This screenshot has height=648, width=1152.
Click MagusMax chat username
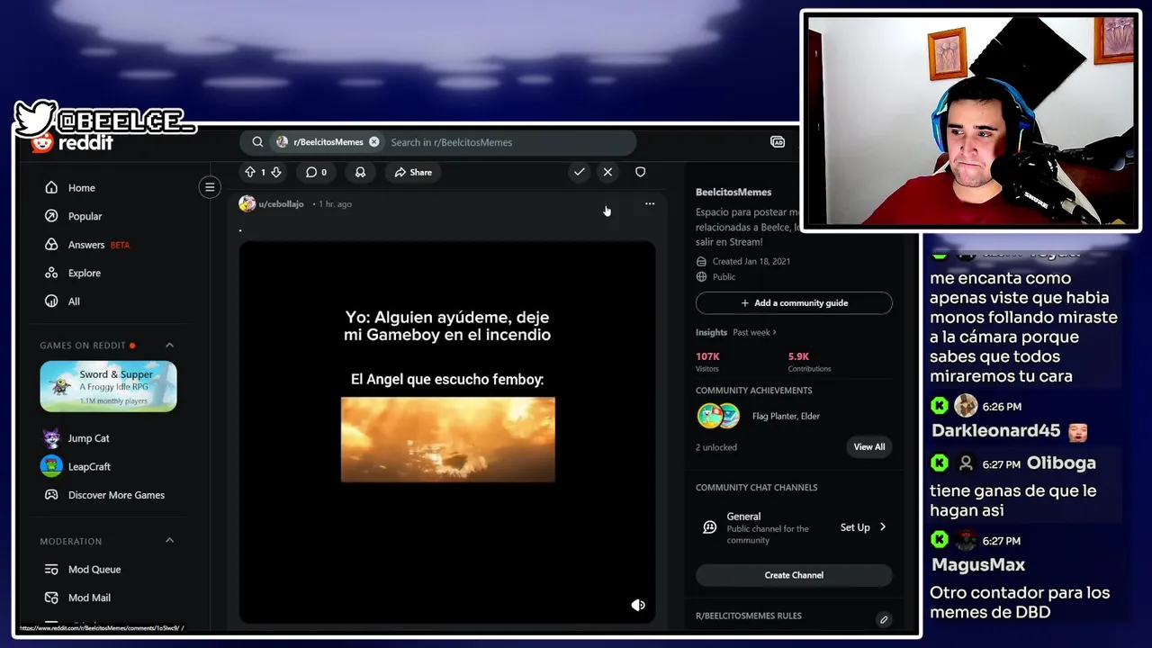[x=978, y=565]
